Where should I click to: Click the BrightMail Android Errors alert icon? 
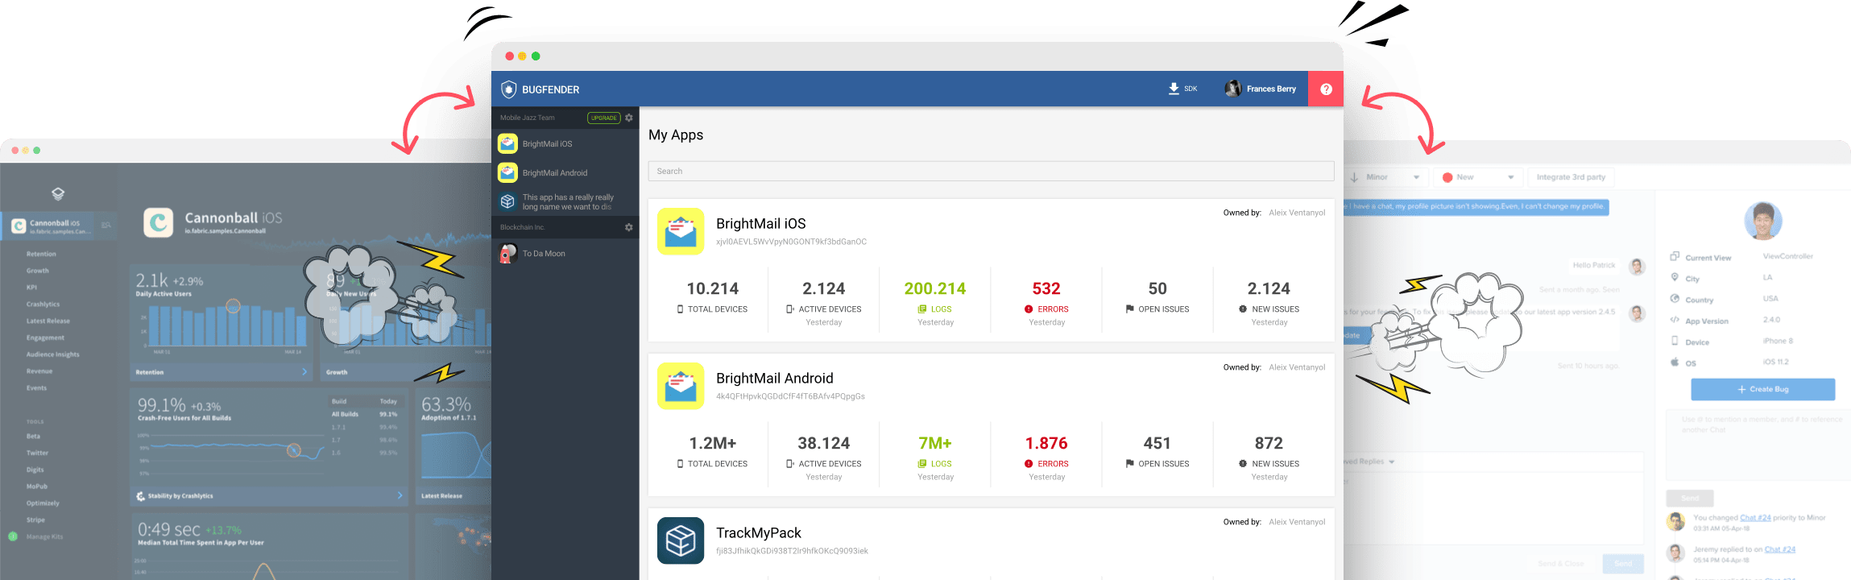[1029, 464]
